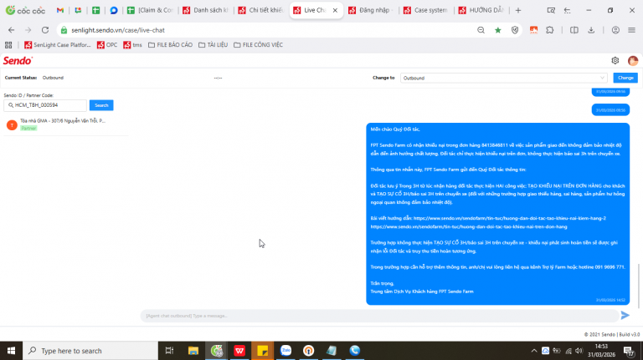Click the Sendo ID / Partner Code search field
The height and width of the screenshot is (360, 643).
point(45,105)
